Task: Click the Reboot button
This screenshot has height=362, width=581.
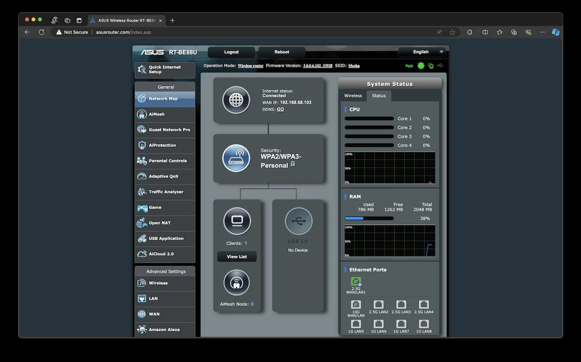Action: (282, 52)
